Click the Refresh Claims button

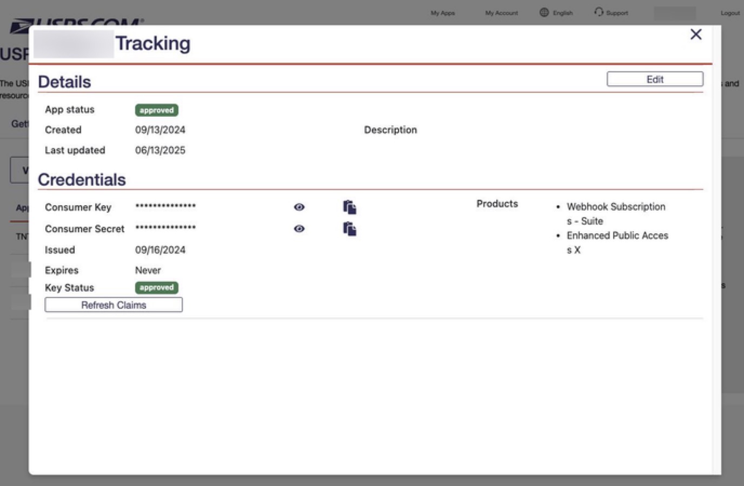point(114,305)
